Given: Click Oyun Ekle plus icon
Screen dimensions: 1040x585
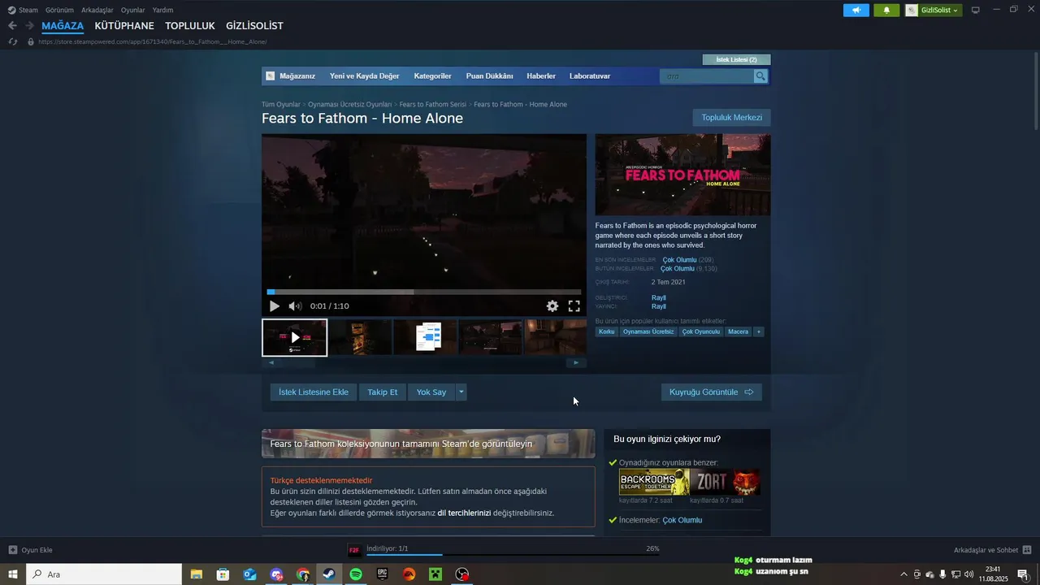Looking at the screenshot, I should point(13,550).
